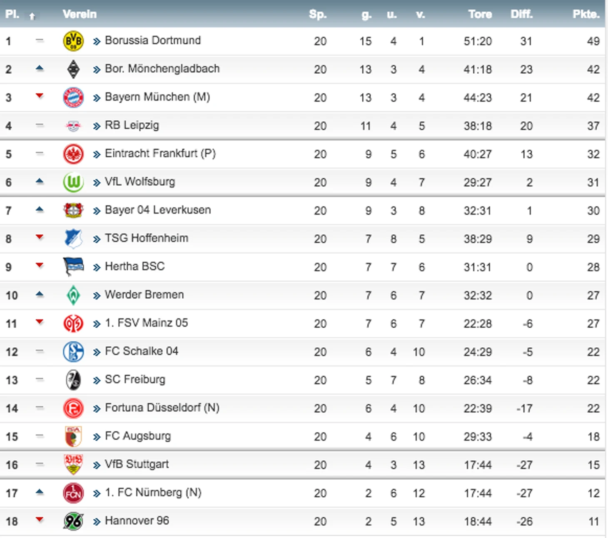Image resolution: width=608 pixels, height=538 pixels.
Task: Click the Tore column header
Action: (x=480, y=14)
